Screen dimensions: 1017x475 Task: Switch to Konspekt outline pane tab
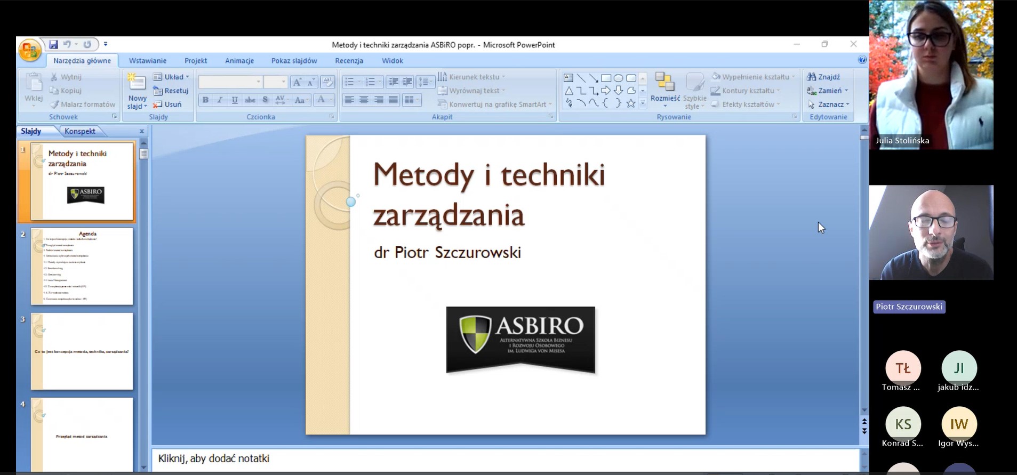click(x=80, y=131)
